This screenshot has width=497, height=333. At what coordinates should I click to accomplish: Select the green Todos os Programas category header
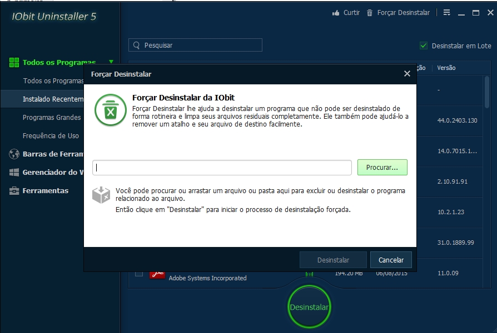coord(59,62)
